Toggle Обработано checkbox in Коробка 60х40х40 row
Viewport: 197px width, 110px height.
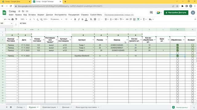click(178, 56)
